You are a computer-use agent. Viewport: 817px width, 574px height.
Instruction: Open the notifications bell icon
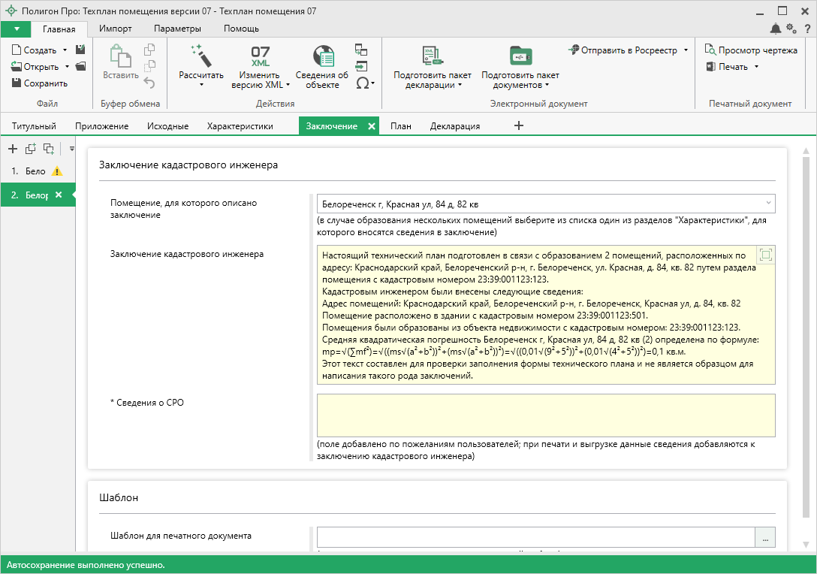coord(776,29)
